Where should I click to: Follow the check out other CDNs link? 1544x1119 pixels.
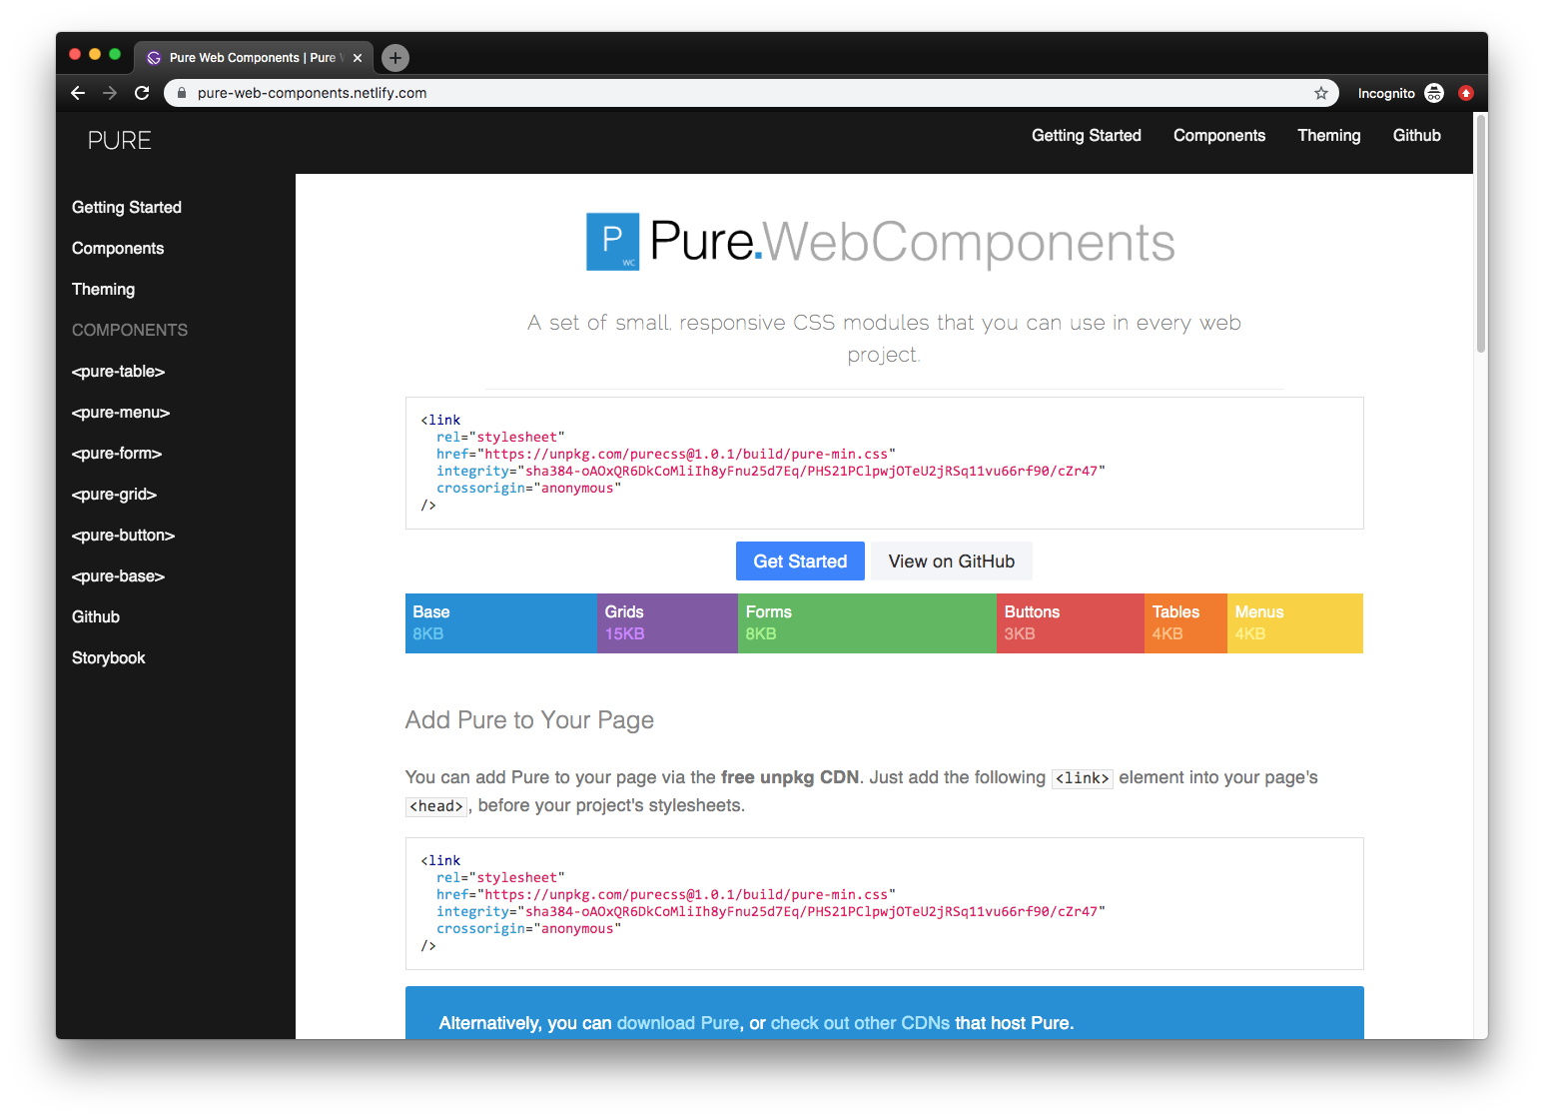pyautogui.click(x=860, y=1022)
